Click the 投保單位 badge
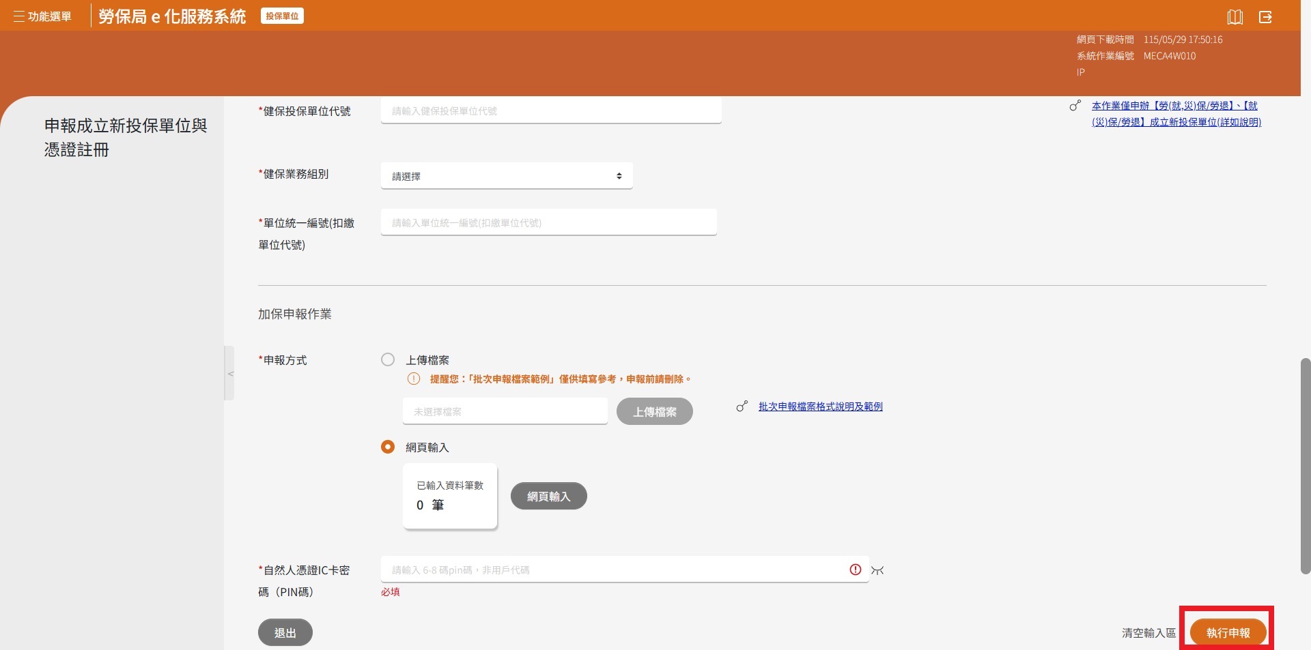 coord(282,16)
